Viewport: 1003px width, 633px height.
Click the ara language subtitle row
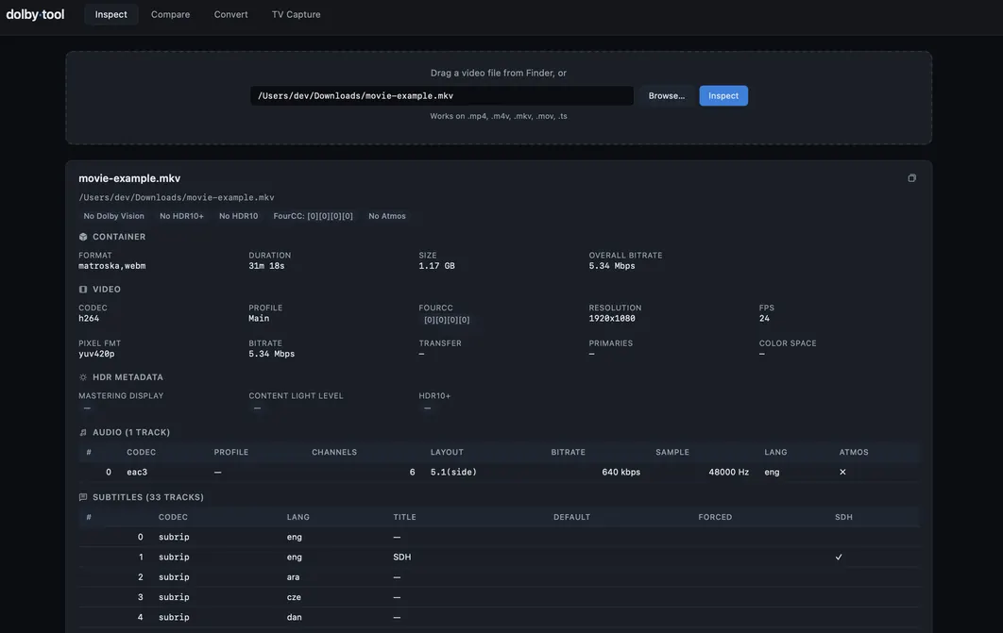coord(499,576)
